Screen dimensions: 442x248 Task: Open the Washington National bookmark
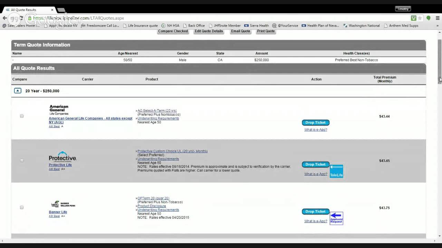362,25
